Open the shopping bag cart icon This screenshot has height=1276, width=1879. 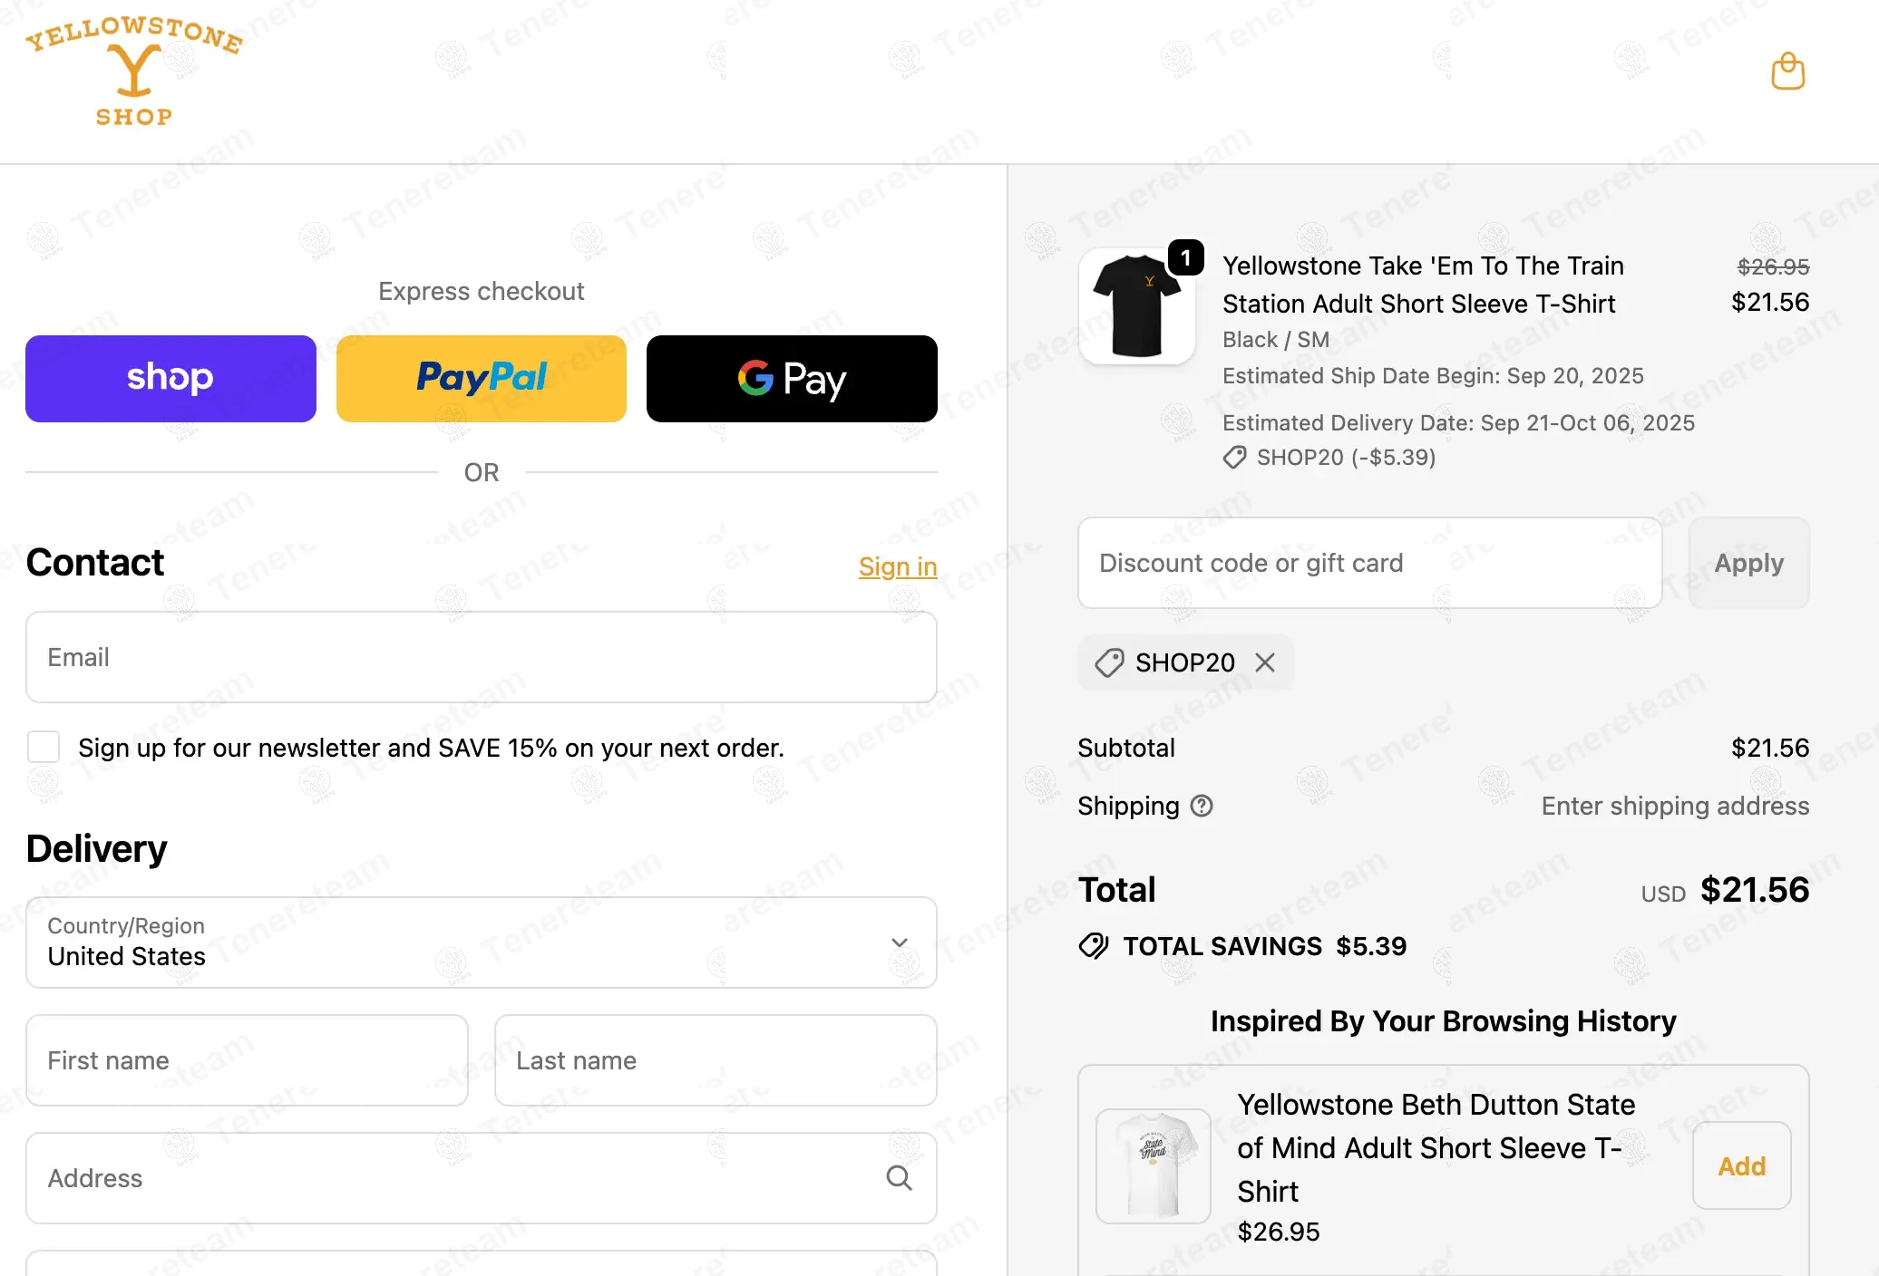(1787, 72)
